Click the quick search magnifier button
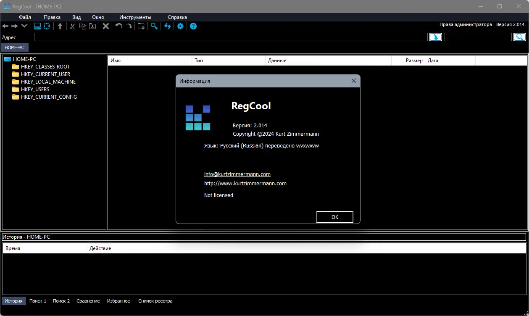The image size is (529, 316). 520,37
